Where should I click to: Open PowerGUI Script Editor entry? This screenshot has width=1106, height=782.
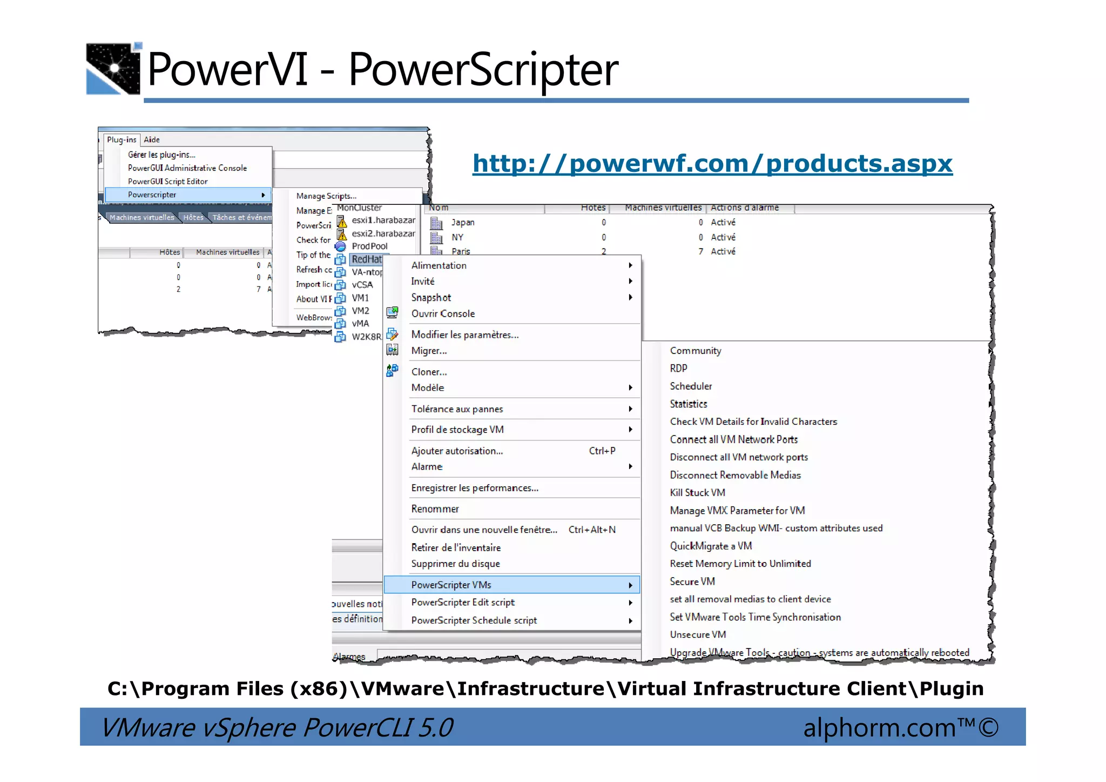[168, 182]
